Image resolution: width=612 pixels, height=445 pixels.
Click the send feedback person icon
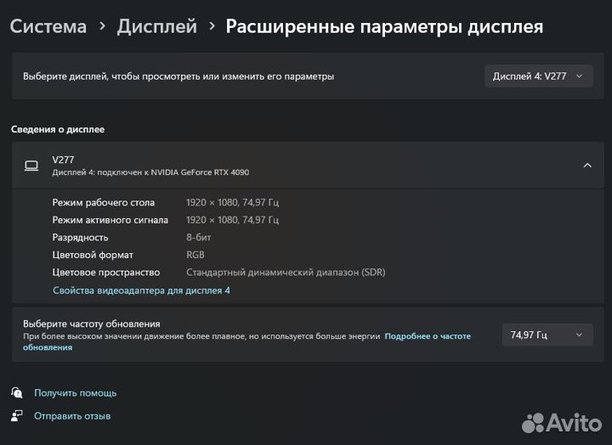(x=17, y=416)
